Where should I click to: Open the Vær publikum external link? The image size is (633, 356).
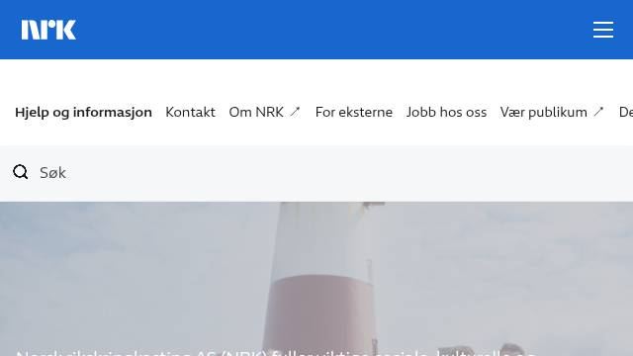click(552, 112)
